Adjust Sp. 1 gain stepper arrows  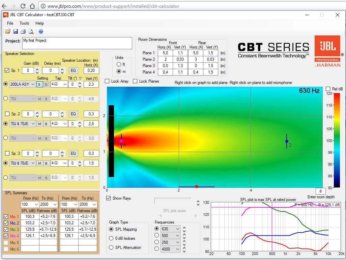point(37,70)
